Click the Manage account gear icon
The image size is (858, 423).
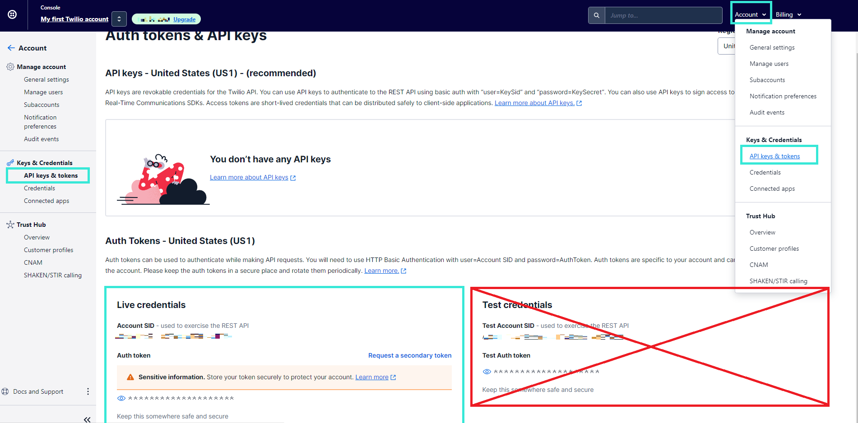[10, 67]
